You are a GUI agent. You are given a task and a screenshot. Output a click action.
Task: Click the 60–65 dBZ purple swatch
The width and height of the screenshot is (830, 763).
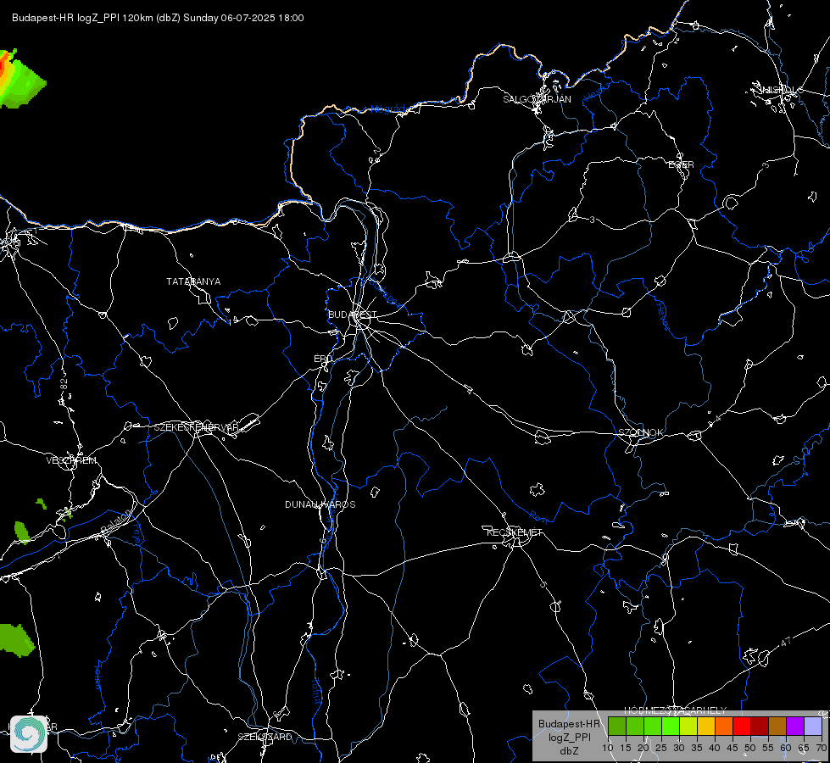coord(795,726)
